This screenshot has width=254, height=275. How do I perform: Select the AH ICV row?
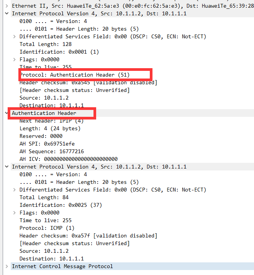pos(68,159)
